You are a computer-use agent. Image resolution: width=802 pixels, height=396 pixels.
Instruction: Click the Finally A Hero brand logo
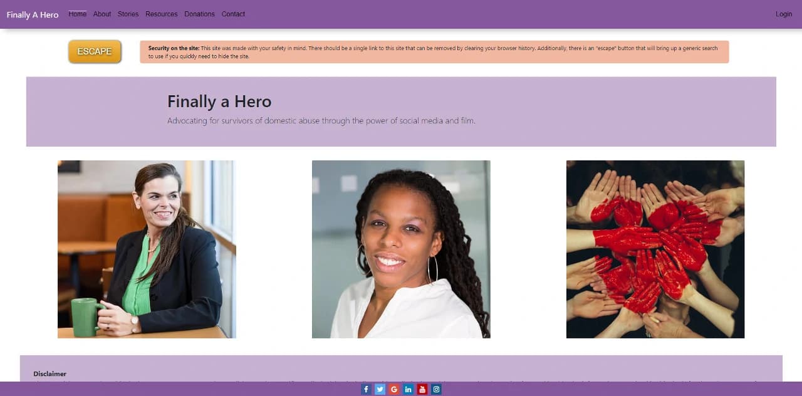point(33,14)
